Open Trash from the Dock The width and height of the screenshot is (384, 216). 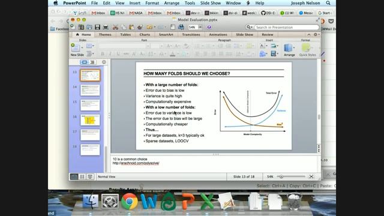[294, 201]
